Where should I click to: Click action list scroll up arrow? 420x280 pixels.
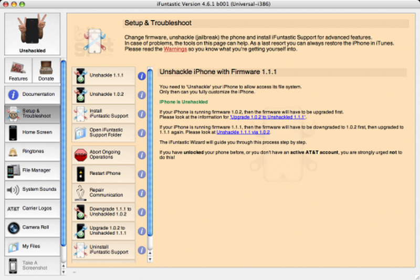150,253
